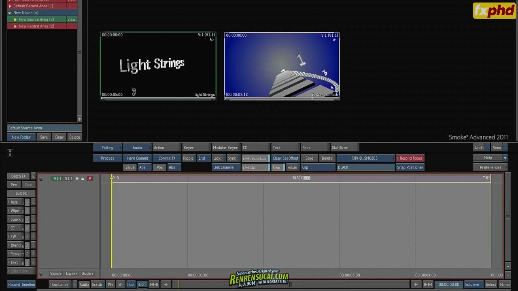Open the Audio menu tab
Screen dimensions: 518x291
click(x=137, y=148)
